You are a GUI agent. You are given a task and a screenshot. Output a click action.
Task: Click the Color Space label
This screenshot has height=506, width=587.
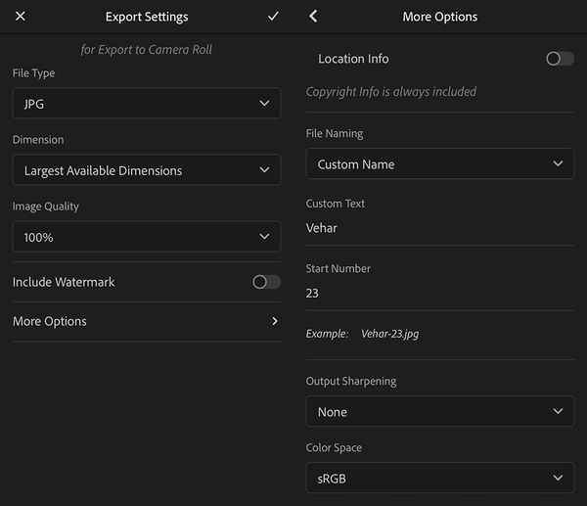[x=334, y=448]
